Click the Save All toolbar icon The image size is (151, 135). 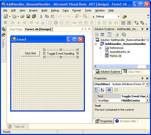34,16
